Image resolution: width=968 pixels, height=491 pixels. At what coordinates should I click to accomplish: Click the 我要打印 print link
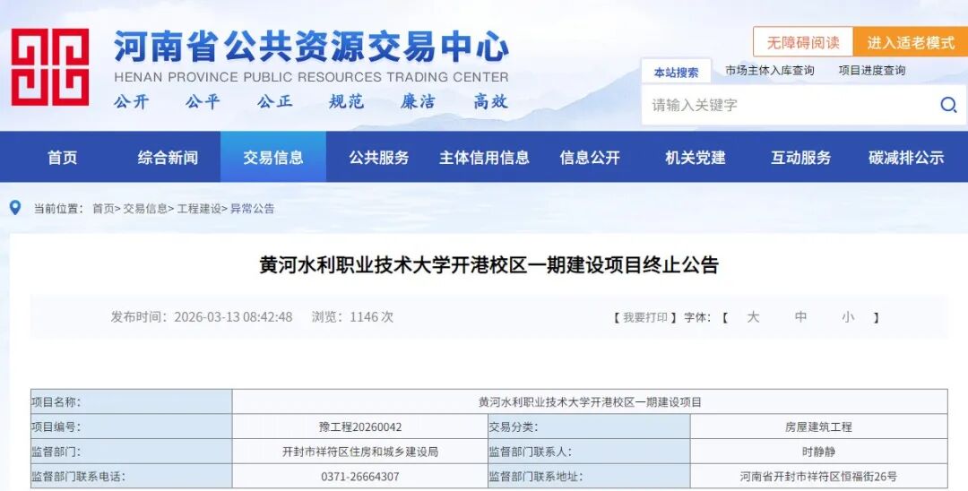(644, 318)
